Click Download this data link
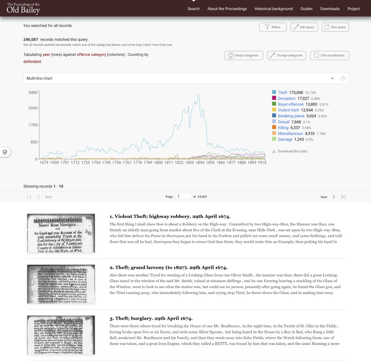 (292, 151)
